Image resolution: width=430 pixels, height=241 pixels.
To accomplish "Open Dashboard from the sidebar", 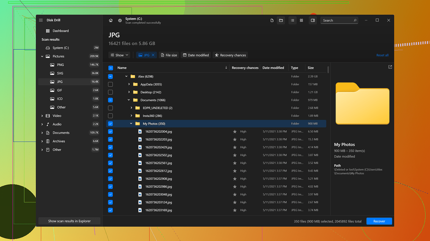I will 60,31.
